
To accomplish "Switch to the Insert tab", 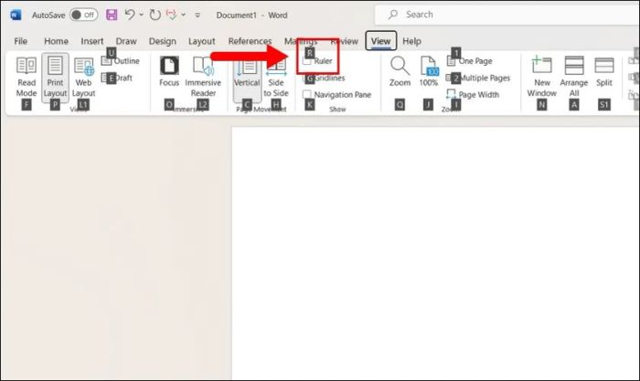I will (x=91, y=41).
